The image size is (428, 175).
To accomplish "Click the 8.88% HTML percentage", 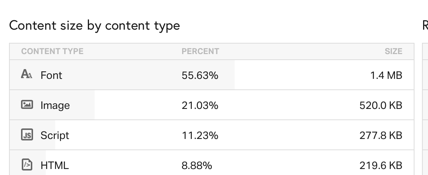I will (197, 165).
